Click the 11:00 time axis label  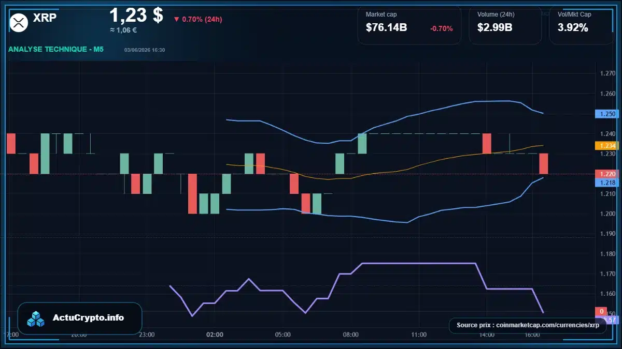[x=419, y=335]
